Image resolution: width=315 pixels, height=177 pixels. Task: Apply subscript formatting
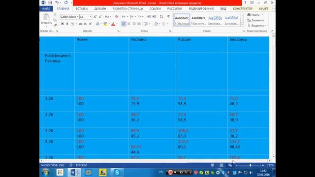[x=85, y=24]
